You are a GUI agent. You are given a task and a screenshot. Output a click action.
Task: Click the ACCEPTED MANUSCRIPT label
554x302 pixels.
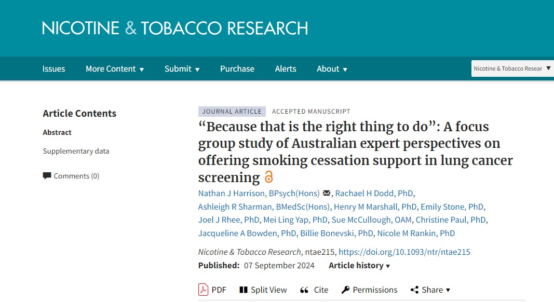[x=311, y=112]
